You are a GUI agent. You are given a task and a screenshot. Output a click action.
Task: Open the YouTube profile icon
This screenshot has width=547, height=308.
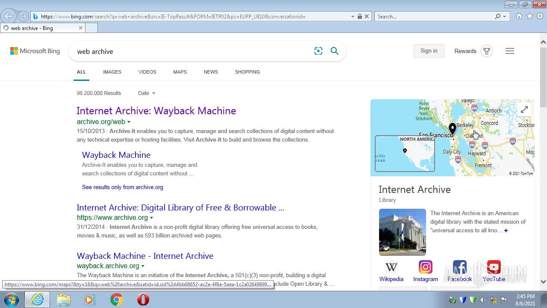[x=494, y=267]
